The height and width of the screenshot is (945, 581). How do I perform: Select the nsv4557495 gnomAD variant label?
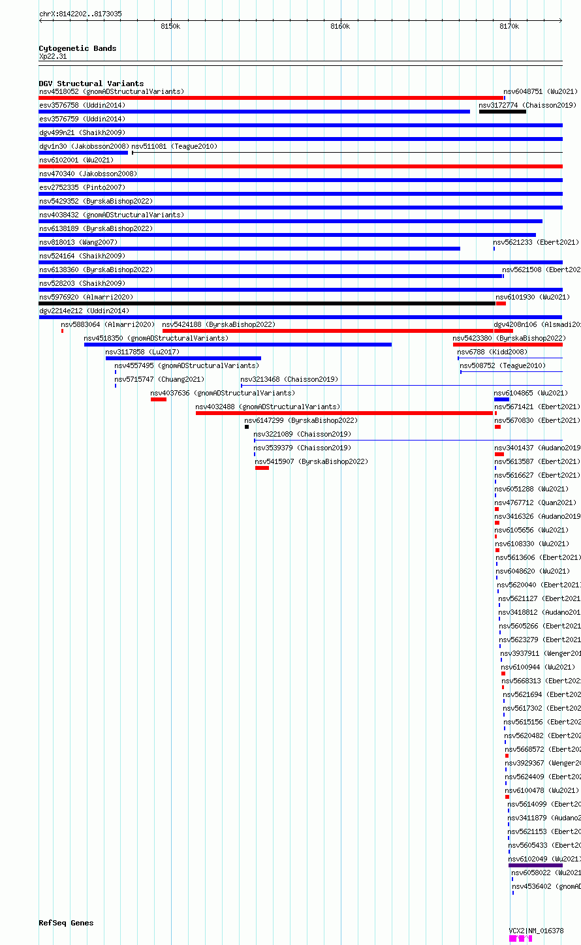pyautogui.click(x=187, y=365)
